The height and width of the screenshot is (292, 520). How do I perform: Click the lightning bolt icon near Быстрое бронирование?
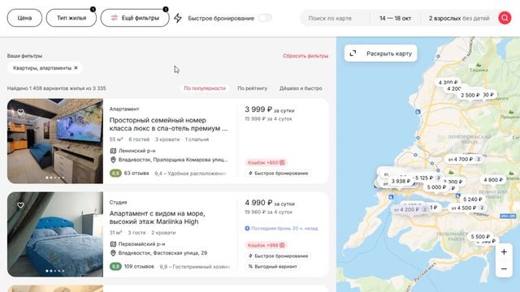point(178,18)
